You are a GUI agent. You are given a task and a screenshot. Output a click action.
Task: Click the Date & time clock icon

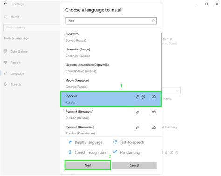[6, 51]
